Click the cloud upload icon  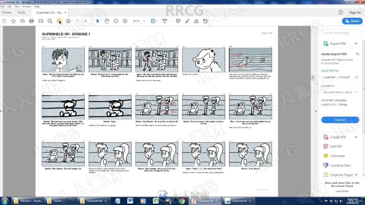pos(23,21)
